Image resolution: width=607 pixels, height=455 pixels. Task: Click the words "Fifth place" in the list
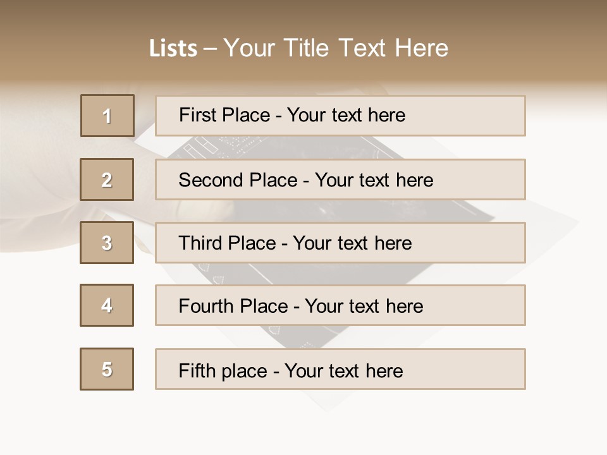tap(223, 370)
